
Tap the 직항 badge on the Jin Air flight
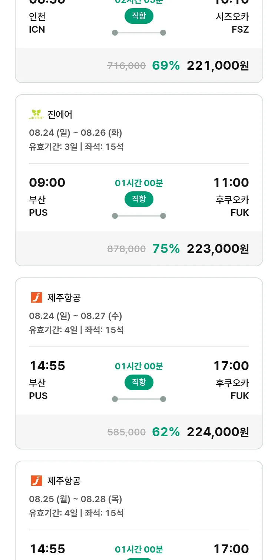139,200
